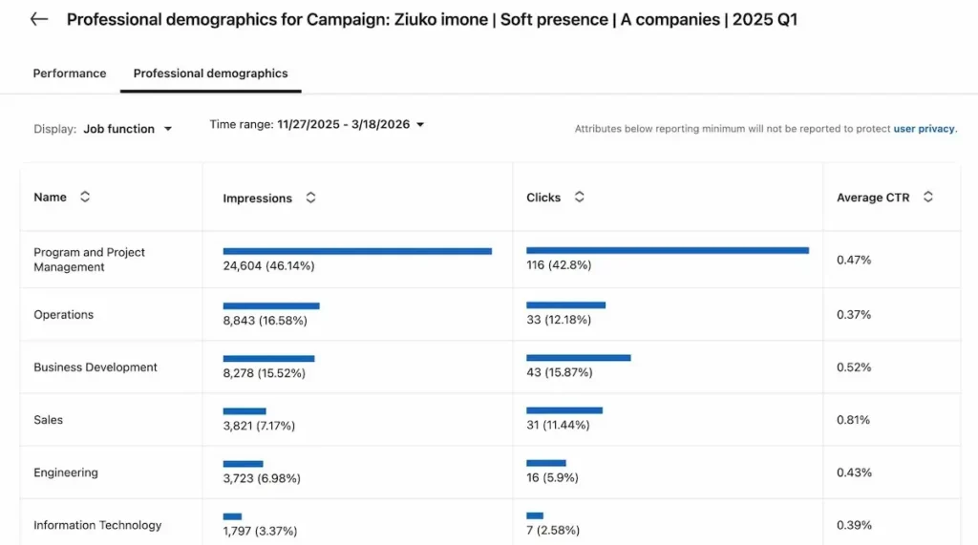Image resolution: width=978 pixels, height=545 pixels.
Task: Click the Clicks column sort icon
Action: pos(579,198)
